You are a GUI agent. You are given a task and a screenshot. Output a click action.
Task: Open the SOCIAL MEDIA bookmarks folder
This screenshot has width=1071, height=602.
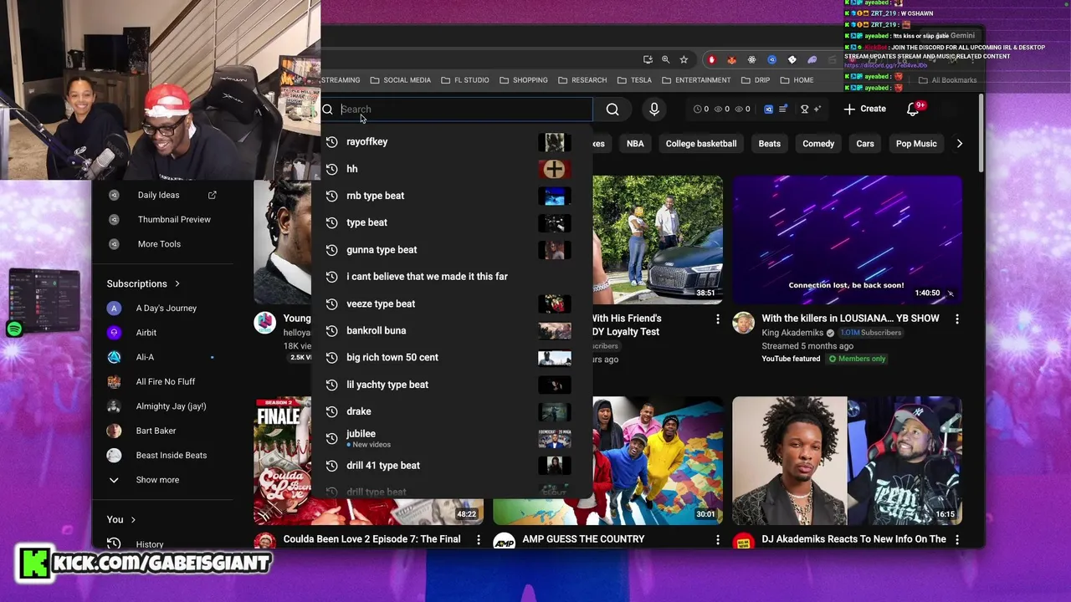tap(400, 80)
